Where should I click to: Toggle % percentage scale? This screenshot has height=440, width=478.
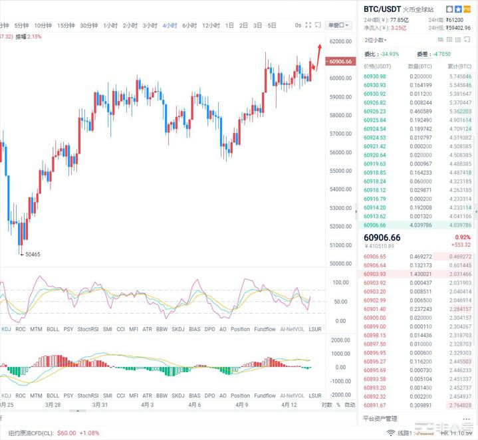click(x=338, y=405)
